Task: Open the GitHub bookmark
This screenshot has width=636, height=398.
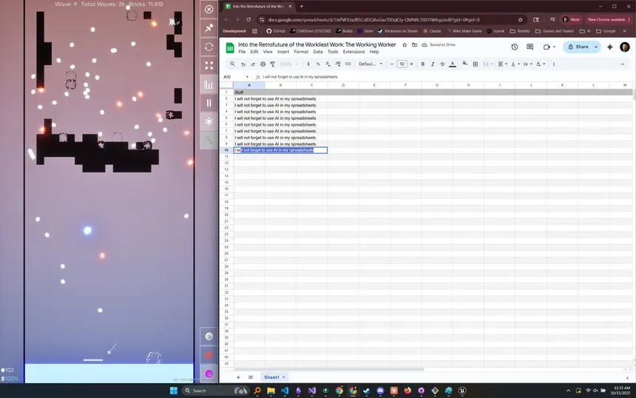Action: (275, 31)
